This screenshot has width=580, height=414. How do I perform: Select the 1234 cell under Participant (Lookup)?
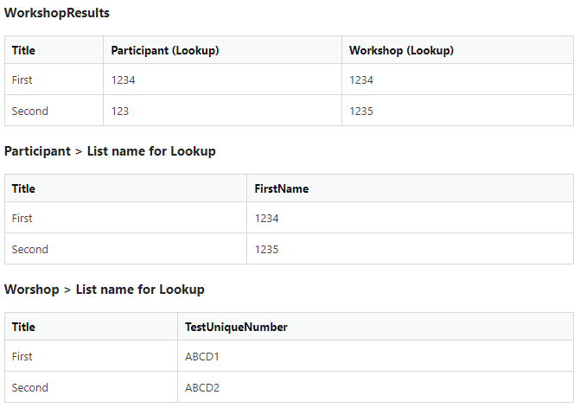tap(124, 80)
